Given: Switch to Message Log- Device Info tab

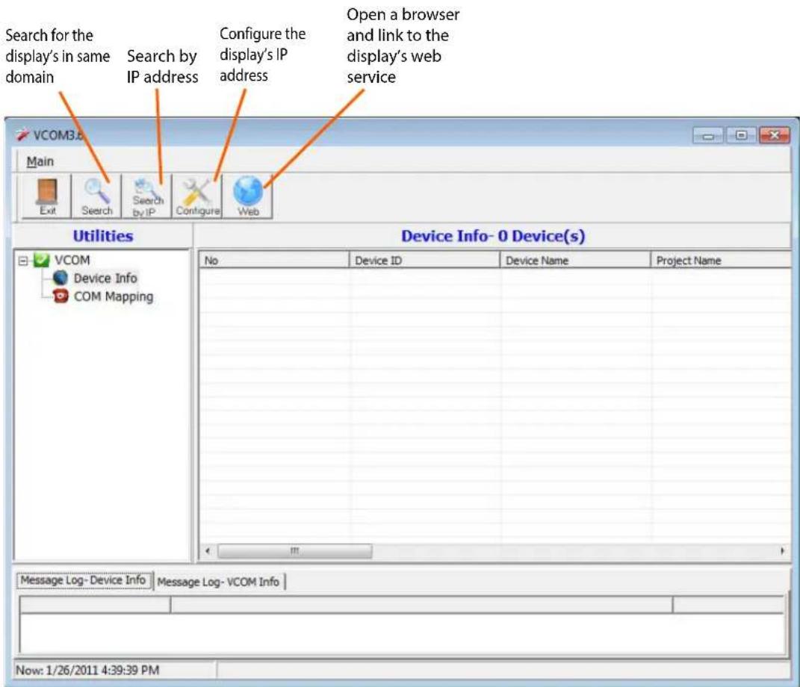Looking at the screenshot, I should click(x=84, y=580).
